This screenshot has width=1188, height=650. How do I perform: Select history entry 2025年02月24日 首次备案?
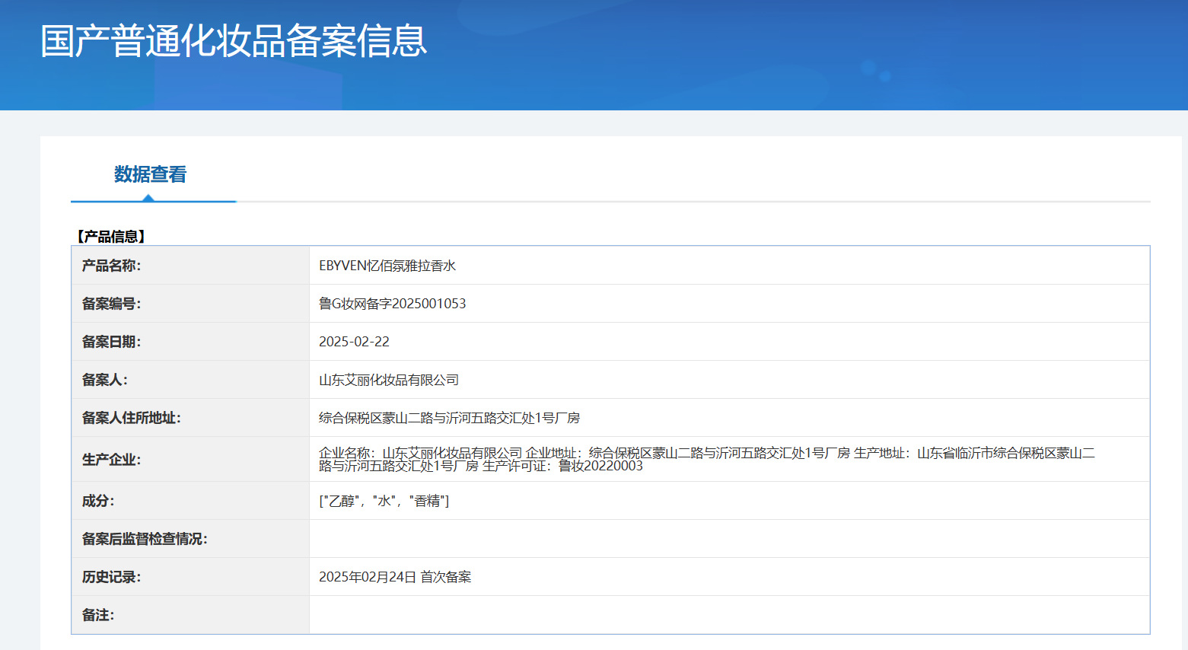395,577
